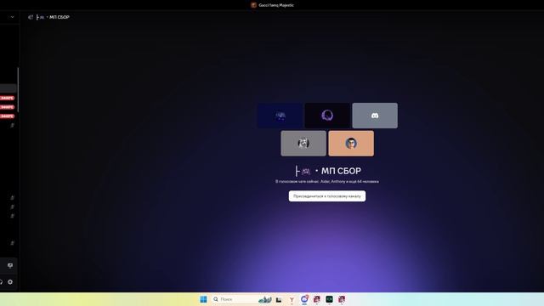Toggle the headphones deafen icon in the user panel

(1, 281)
